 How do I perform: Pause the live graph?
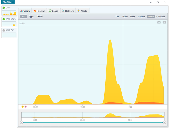(x=164, y=22)
